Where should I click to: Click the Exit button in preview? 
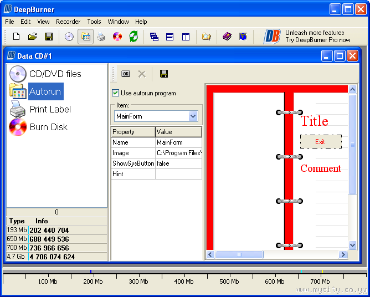[321, 142]
